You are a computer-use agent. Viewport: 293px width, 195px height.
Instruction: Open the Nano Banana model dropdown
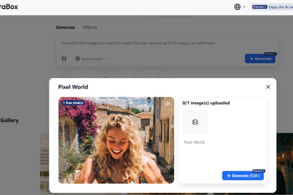(92, 59)
